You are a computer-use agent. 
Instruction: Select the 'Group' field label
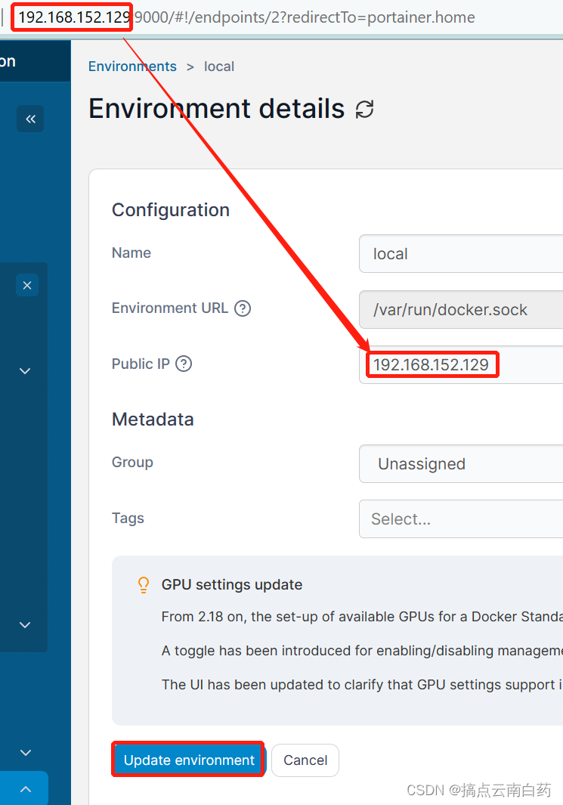132,462
